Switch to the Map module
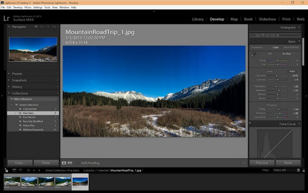The width and height of the screenshot is (308, 193). coord(234,19)
